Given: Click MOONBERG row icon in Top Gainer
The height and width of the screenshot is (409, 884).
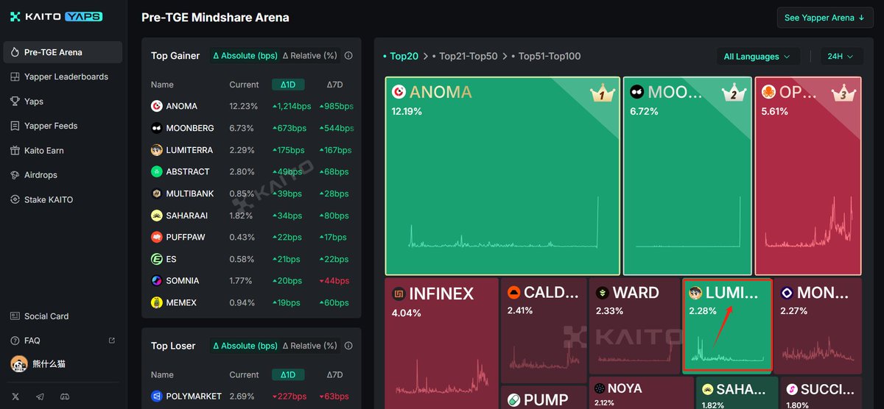Looking at the screenshot, I should click(156, 128).
